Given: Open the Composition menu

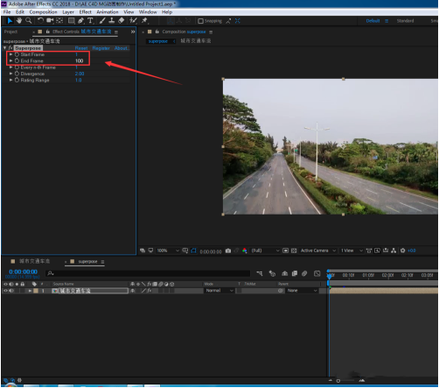Looking at the screenshot, I should (x=43, y=12).
